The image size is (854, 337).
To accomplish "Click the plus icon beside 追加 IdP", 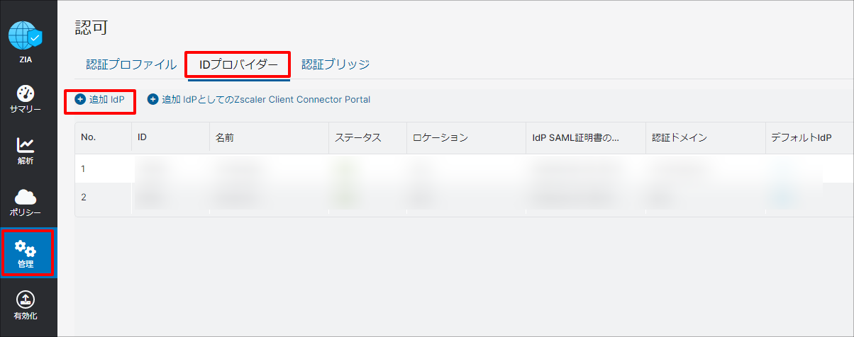I will coord(80,100).
